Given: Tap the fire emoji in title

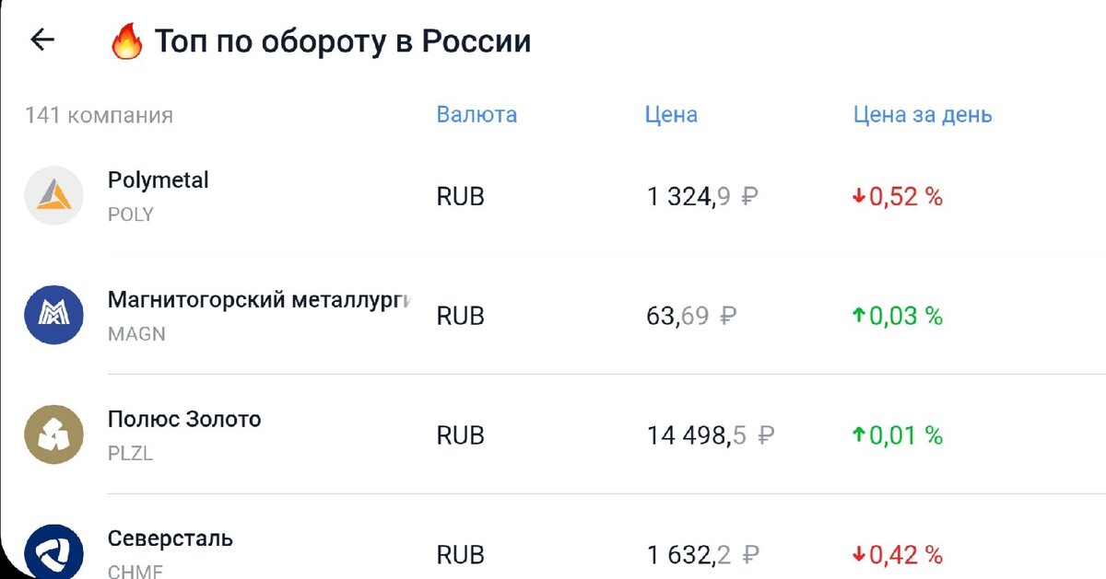Looking at the screenshot, I should (126, 42).
